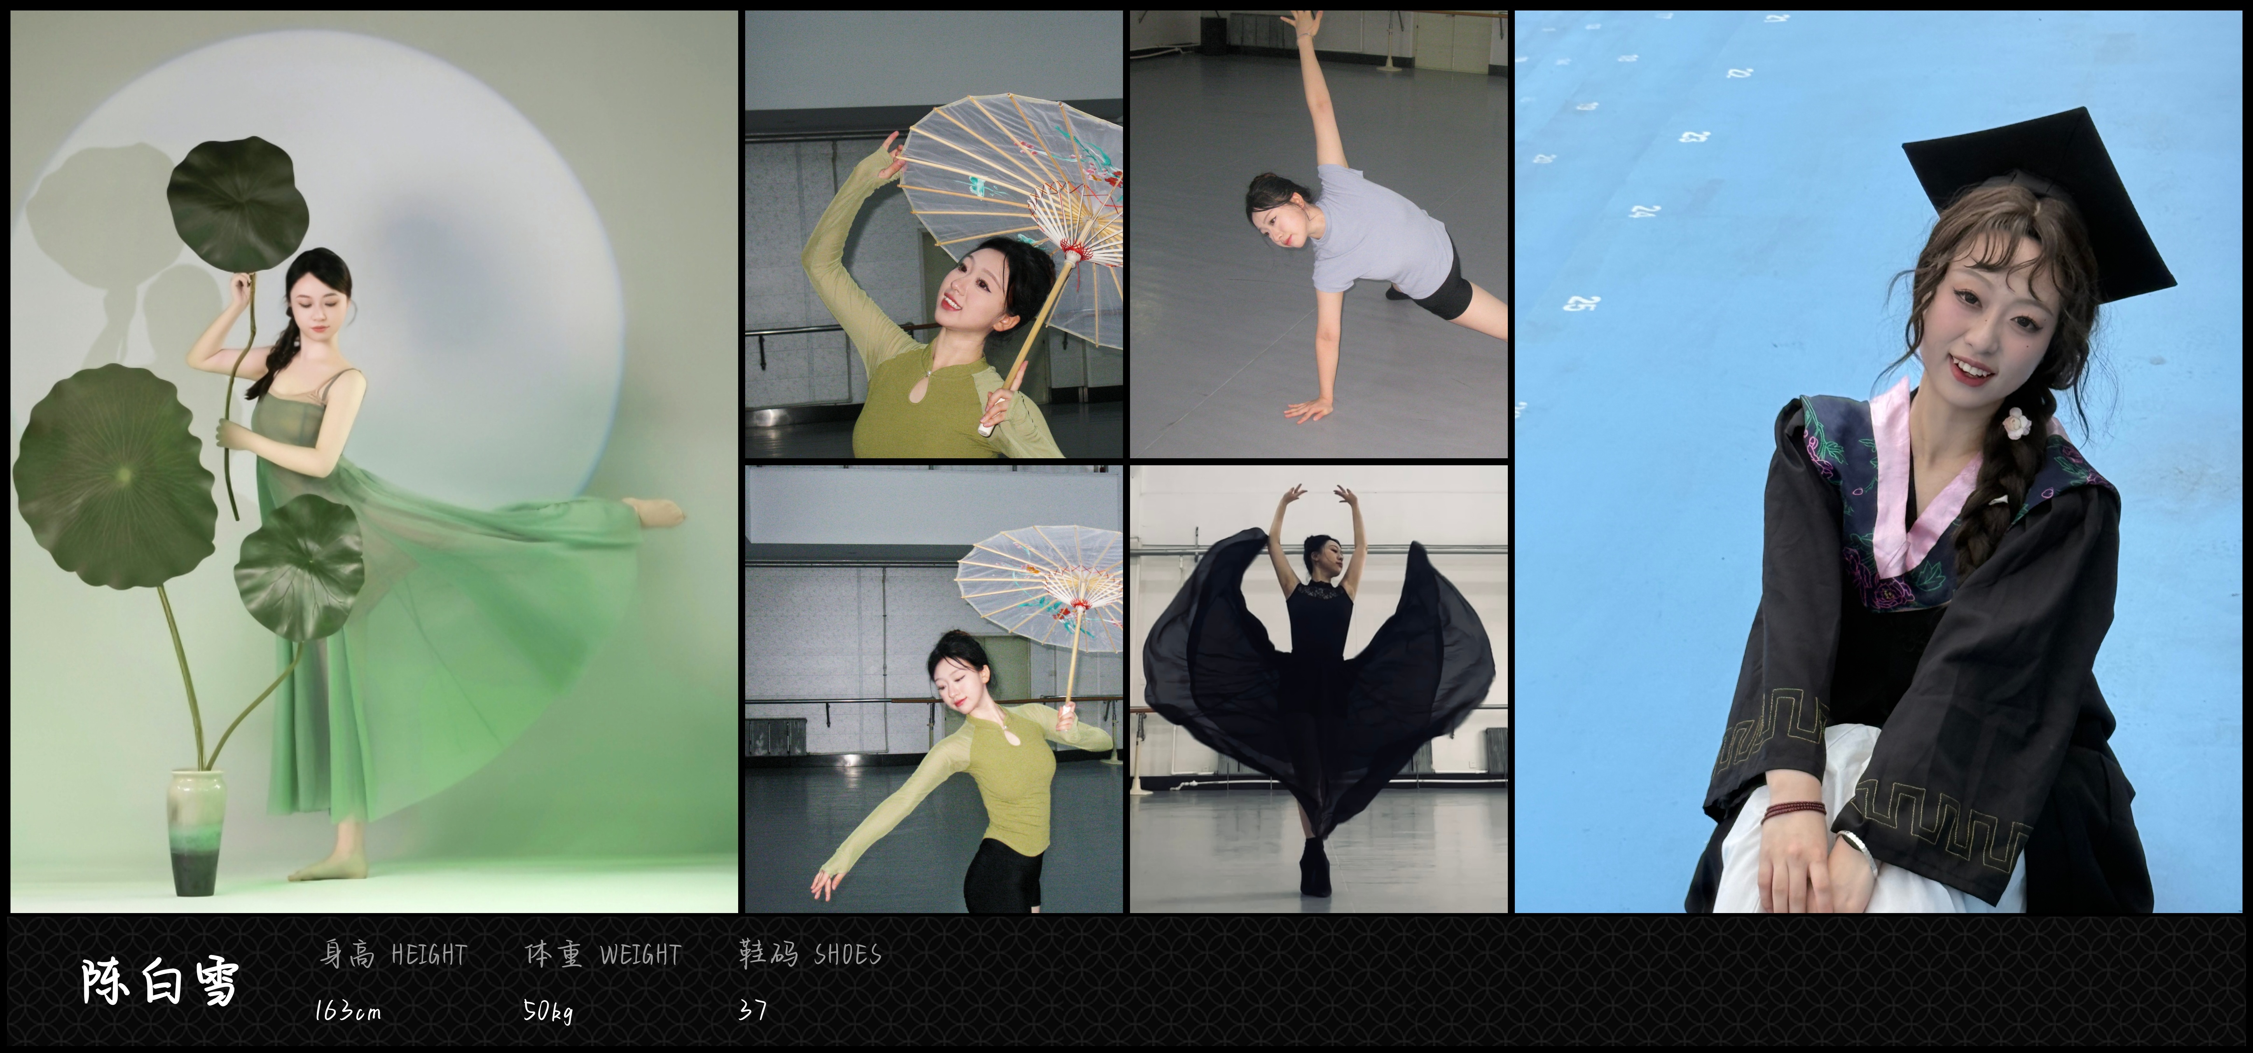Open the green lotus leaf dance photo
Screen dimensions: 2253x1053
click(x=374, y=462)
